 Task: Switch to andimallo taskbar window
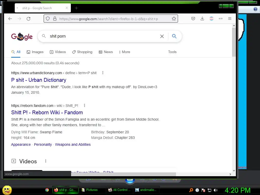(147, 190)
